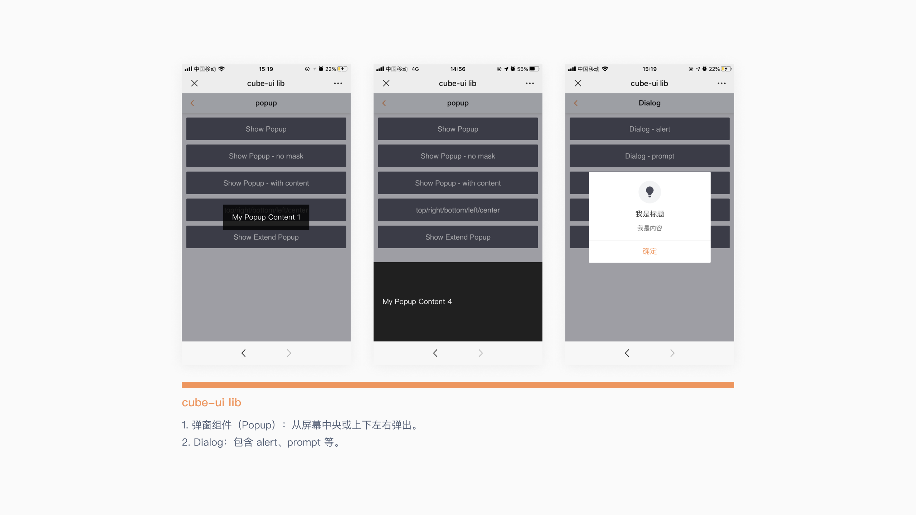This screenshot has width=916, height=515.
Task: Open three-dots menu on right phone header
Action: [721, 83]
